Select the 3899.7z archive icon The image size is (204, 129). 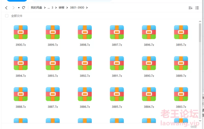53,32
